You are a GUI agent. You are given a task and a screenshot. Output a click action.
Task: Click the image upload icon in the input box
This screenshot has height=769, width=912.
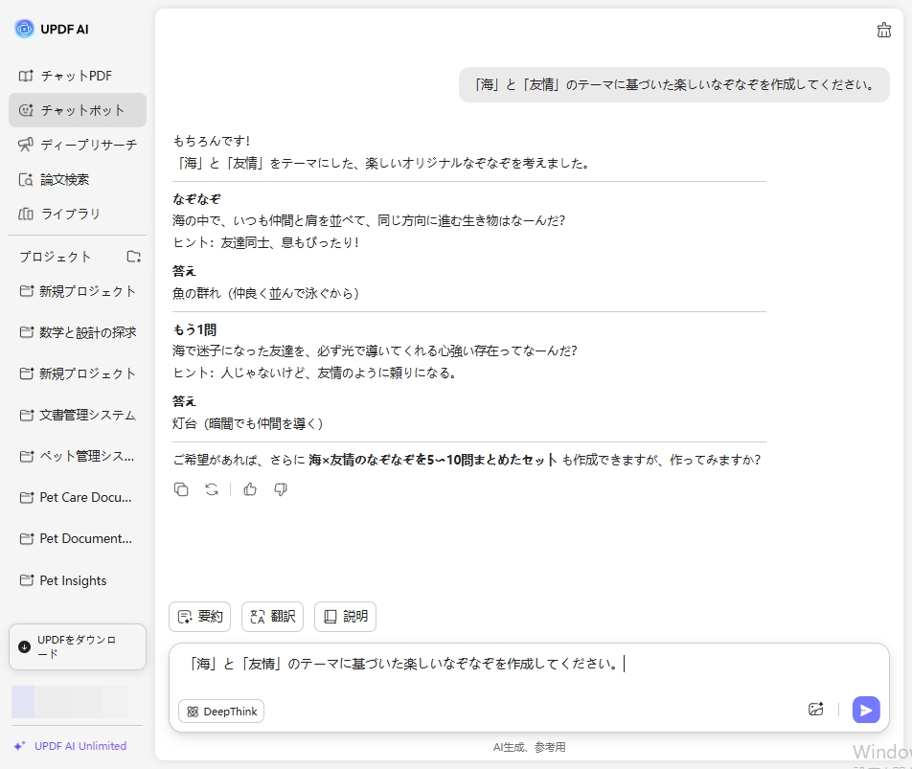click(816, 709)
